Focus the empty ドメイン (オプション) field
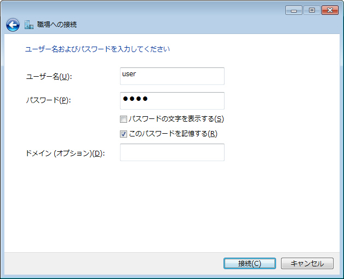The height and width of the screenshot is (279, 344). [172, 152]
